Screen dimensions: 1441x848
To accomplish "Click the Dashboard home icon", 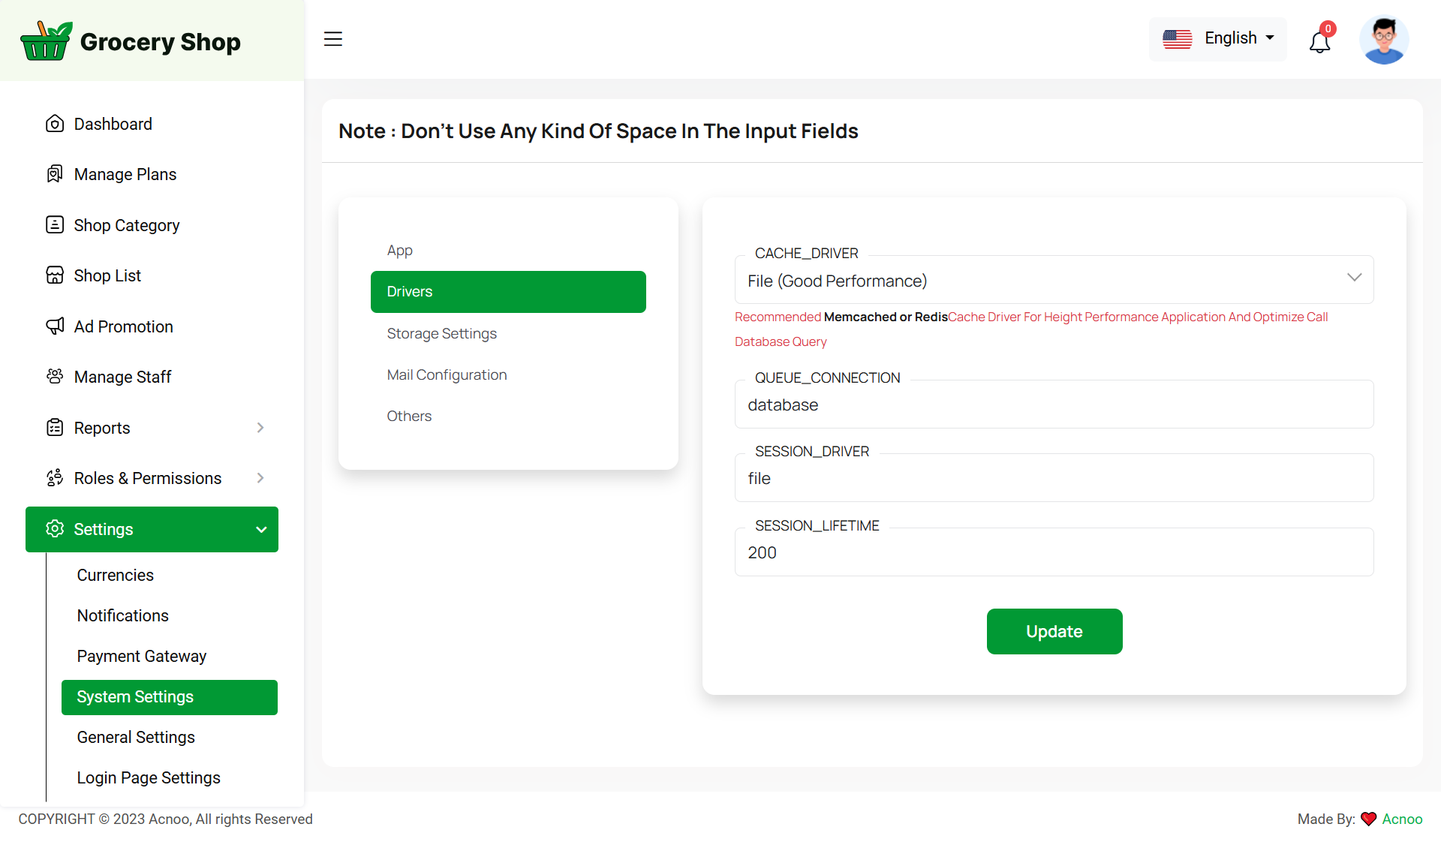I will [x=55, y=124].
